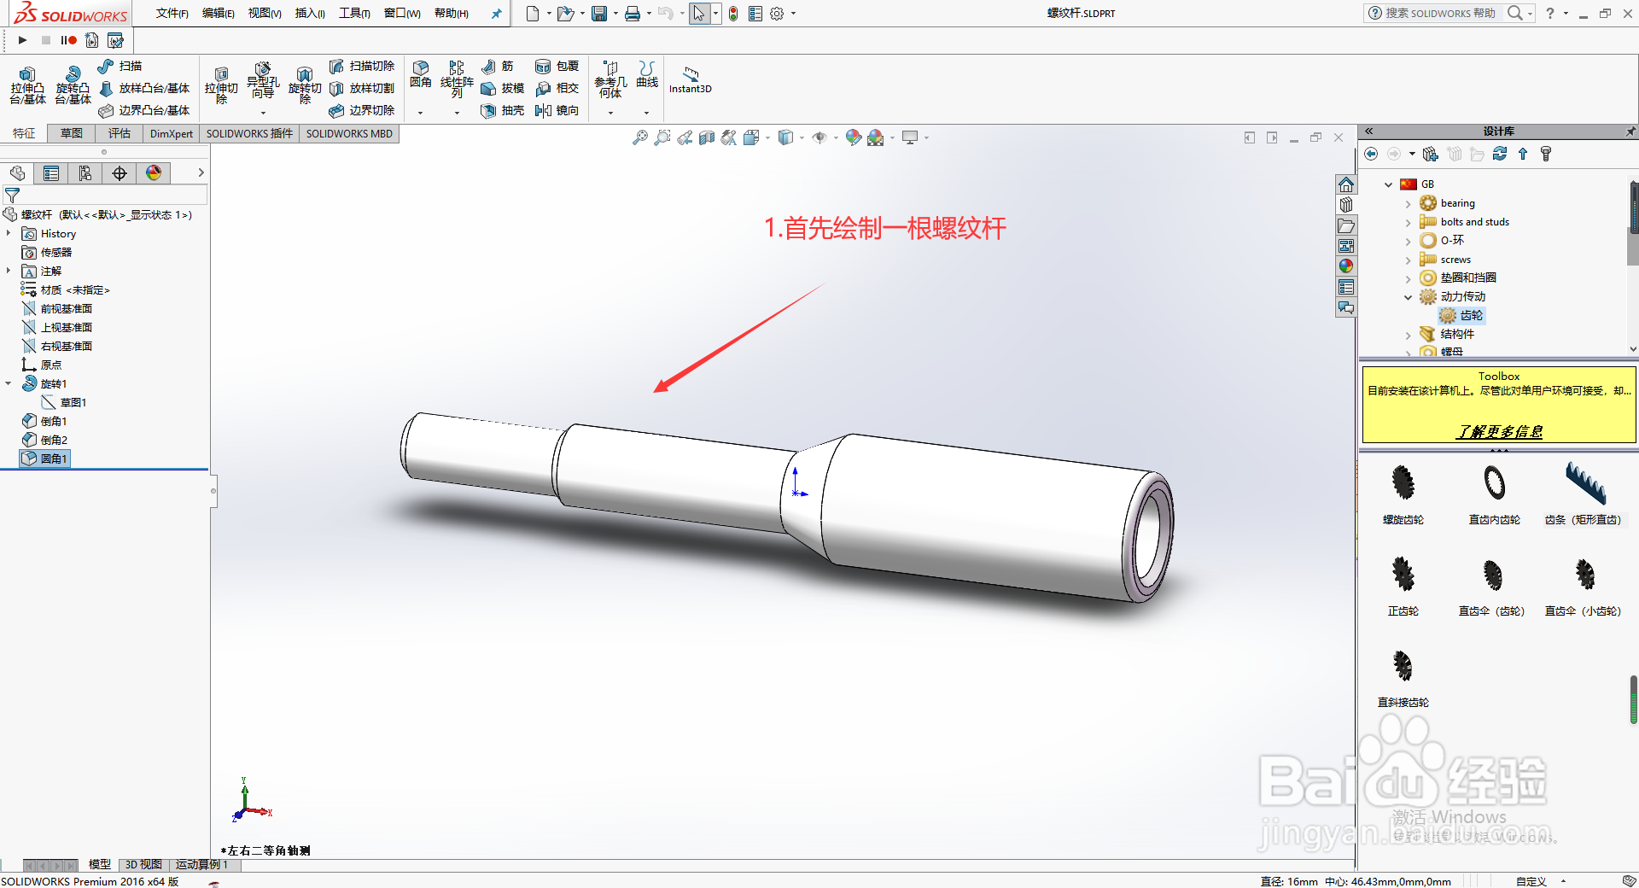Open the Hole Wizard dropdown arrow
1639x888 pixels.
point(263,113)
